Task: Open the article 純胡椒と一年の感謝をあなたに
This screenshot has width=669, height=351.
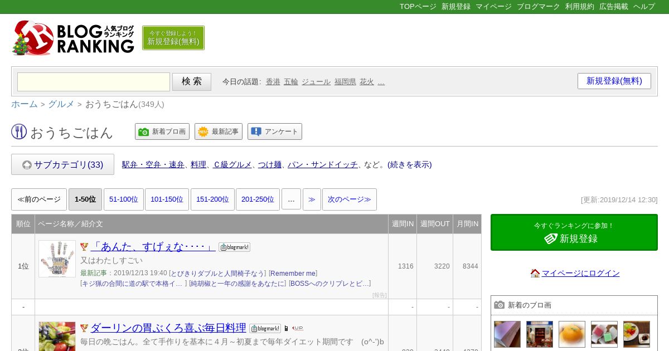Action: pos(237,284)
